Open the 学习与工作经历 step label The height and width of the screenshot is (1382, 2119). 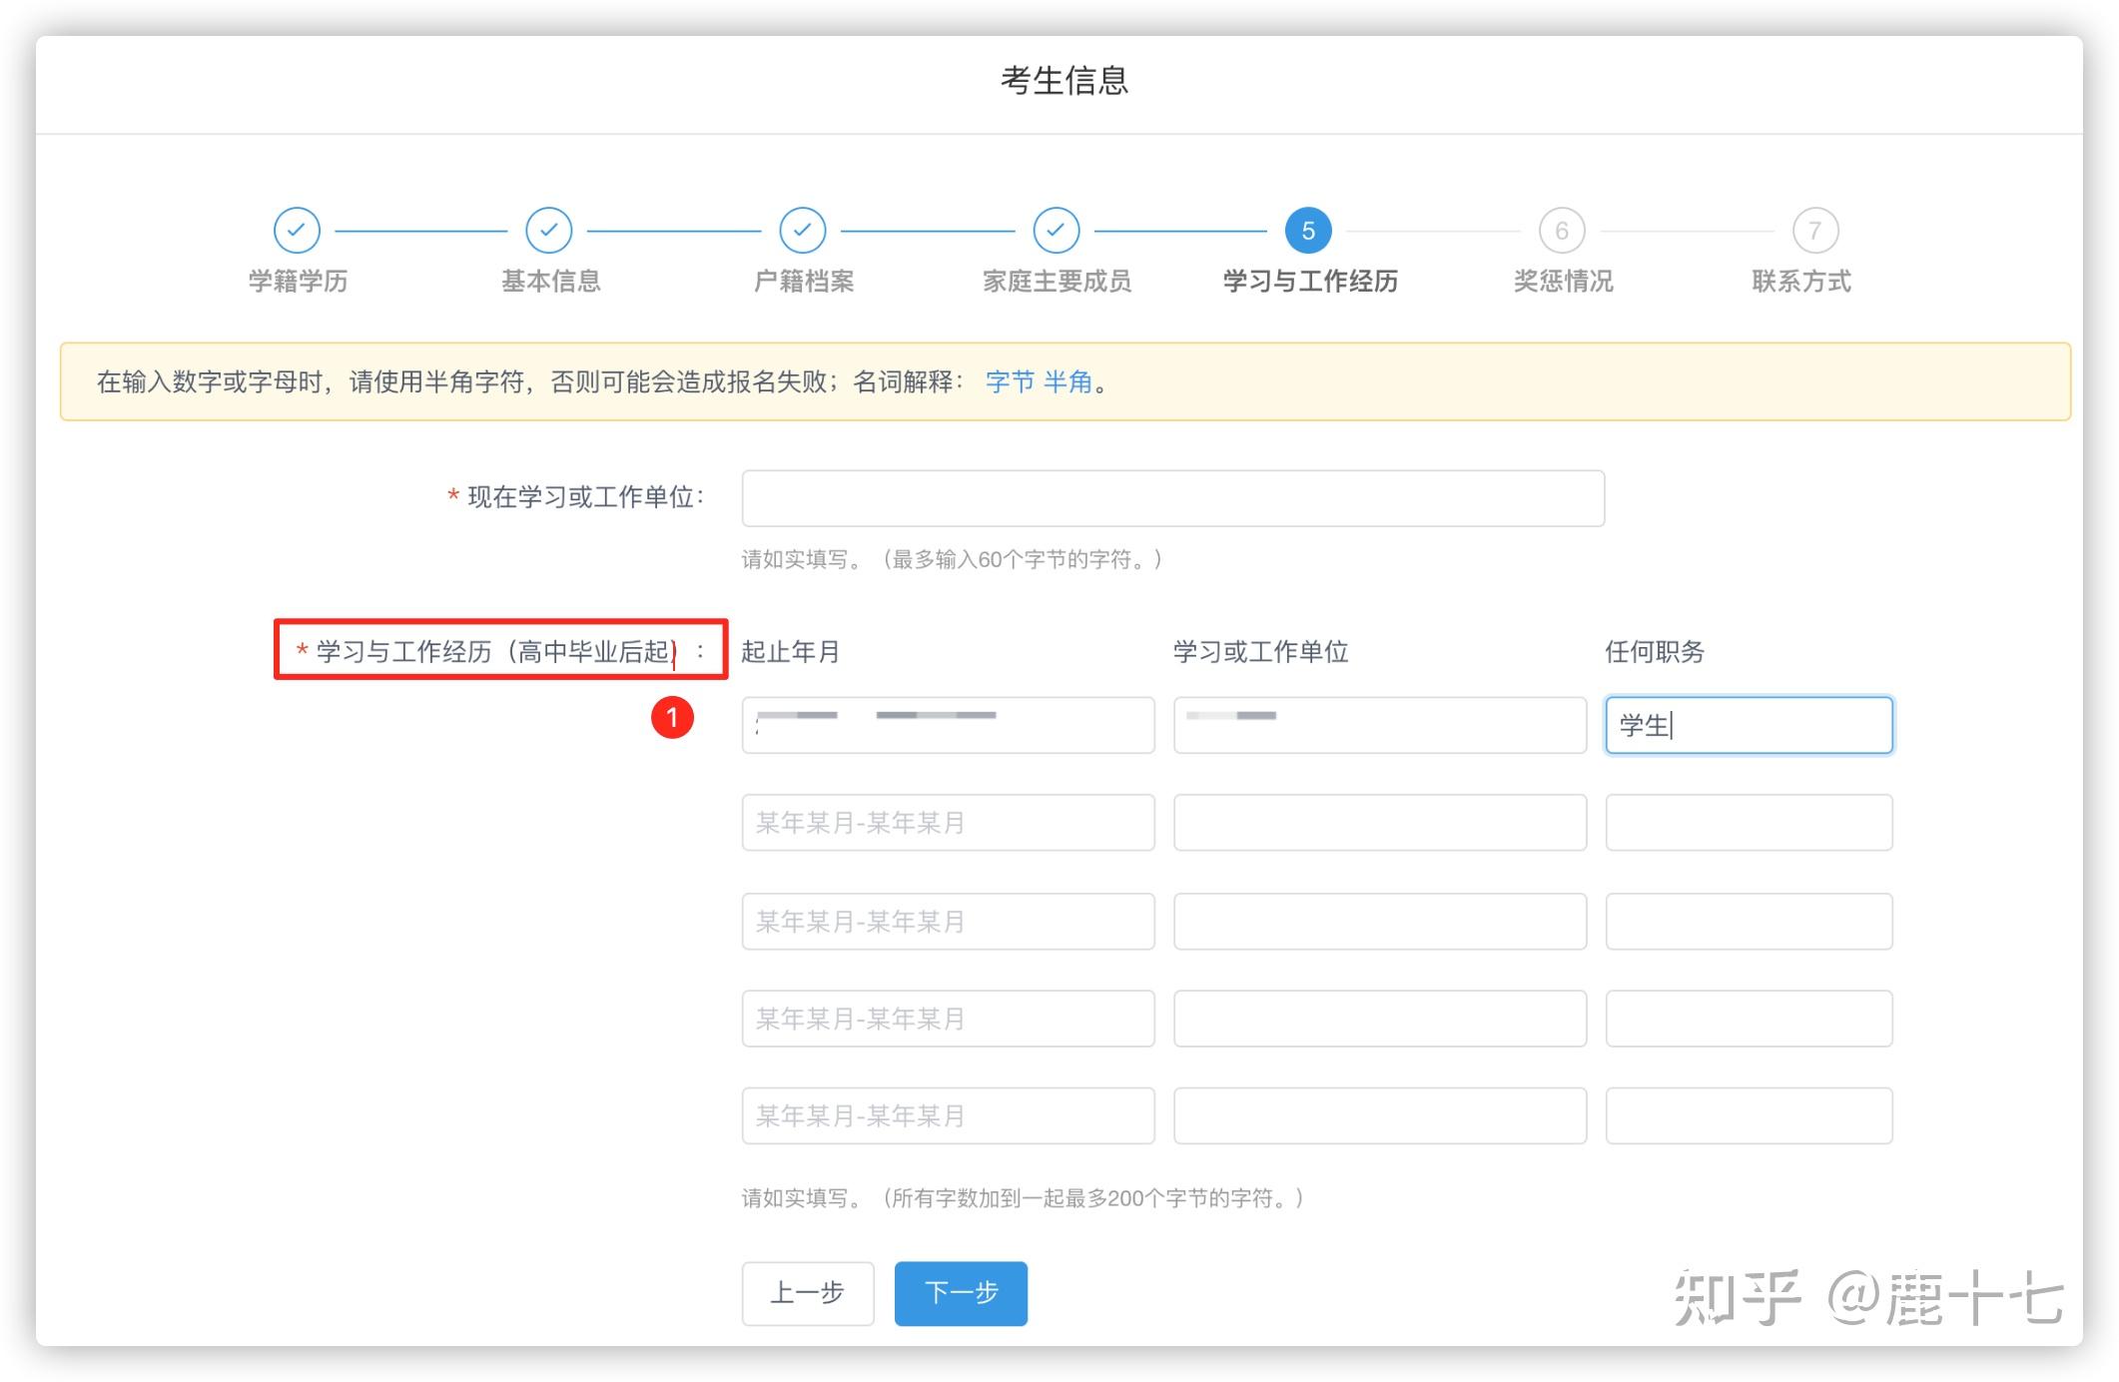[x=1310, y=282]
